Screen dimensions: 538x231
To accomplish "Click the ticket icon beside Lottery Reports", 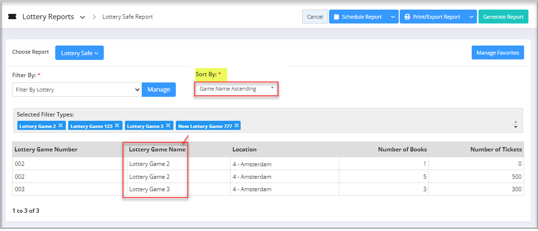I will 12,17.
